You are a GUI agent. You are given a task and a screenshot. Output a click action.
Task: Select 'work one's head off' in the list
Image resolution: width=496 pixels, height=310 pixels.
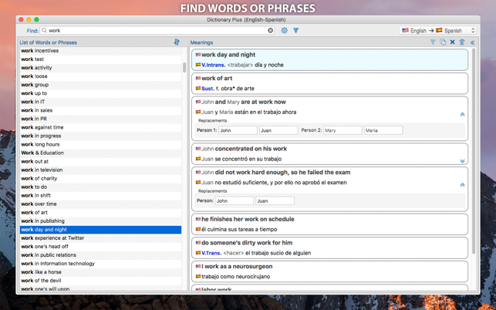click(x=100, y=247)
